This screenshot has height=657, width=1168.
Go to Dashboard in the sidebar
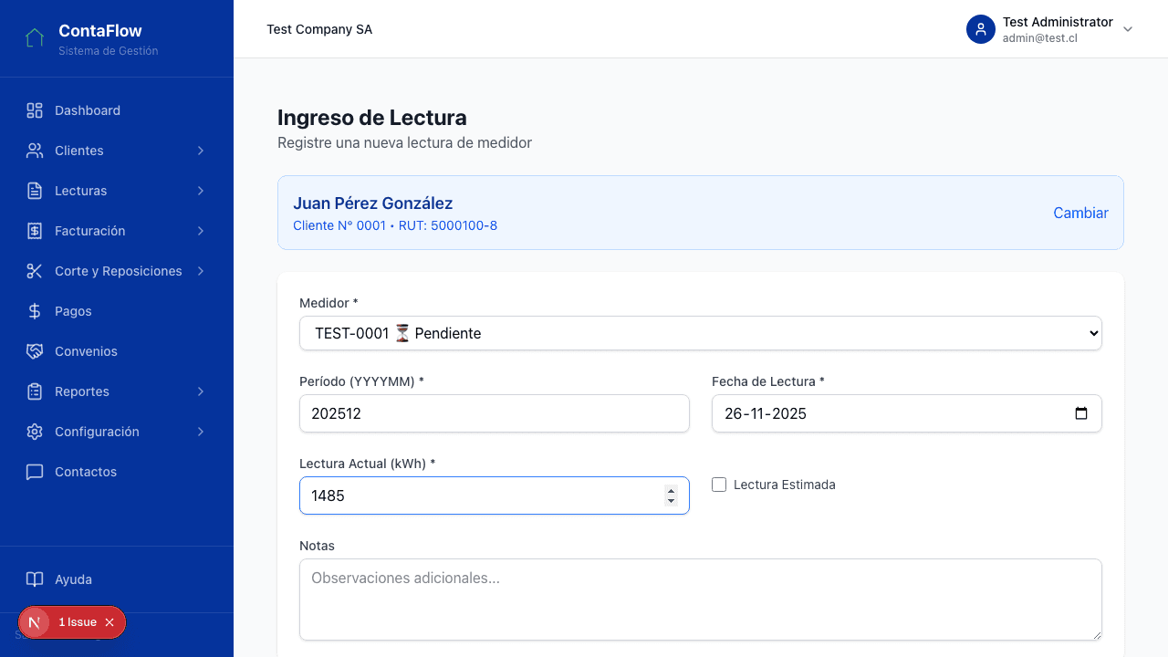pyautogui.click(x=117, y=110)
